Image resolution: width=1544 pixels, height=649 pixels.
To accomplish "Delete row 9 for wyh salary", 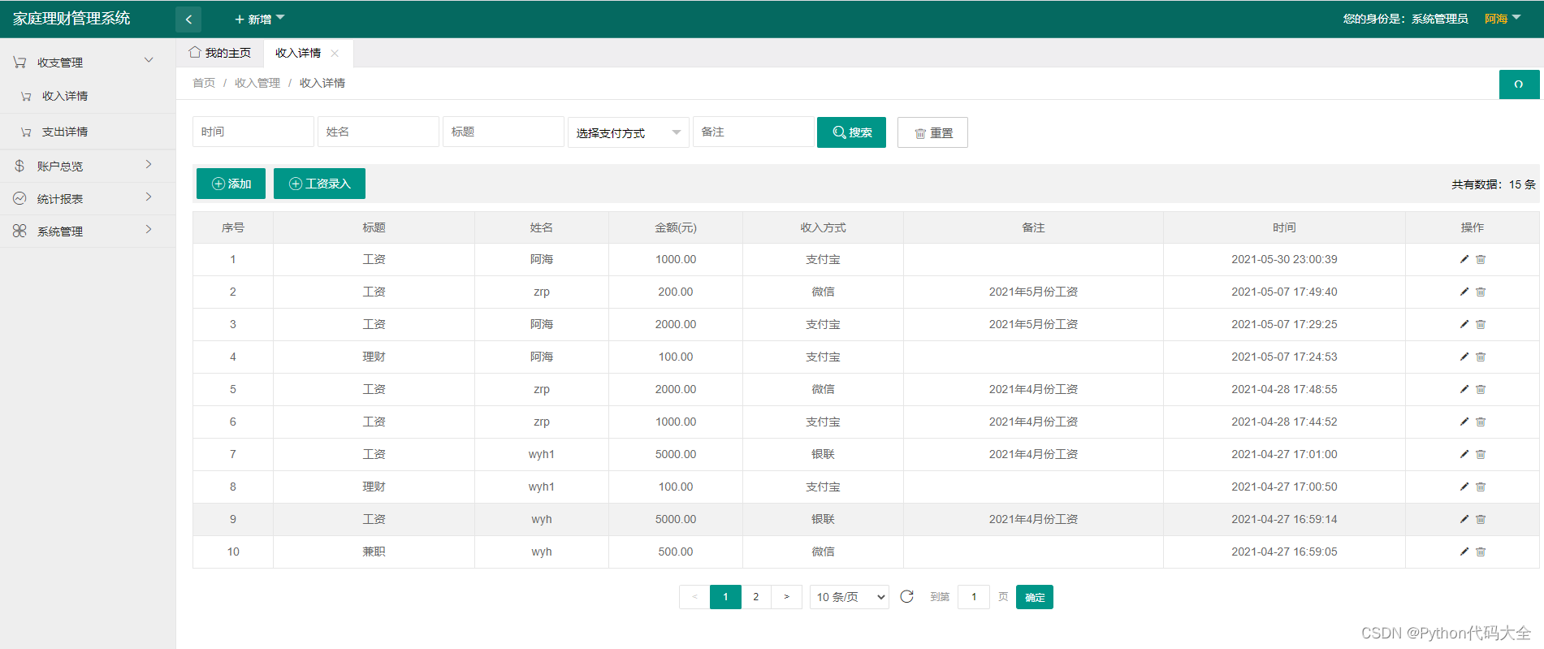I will [x=1481, y=519].
